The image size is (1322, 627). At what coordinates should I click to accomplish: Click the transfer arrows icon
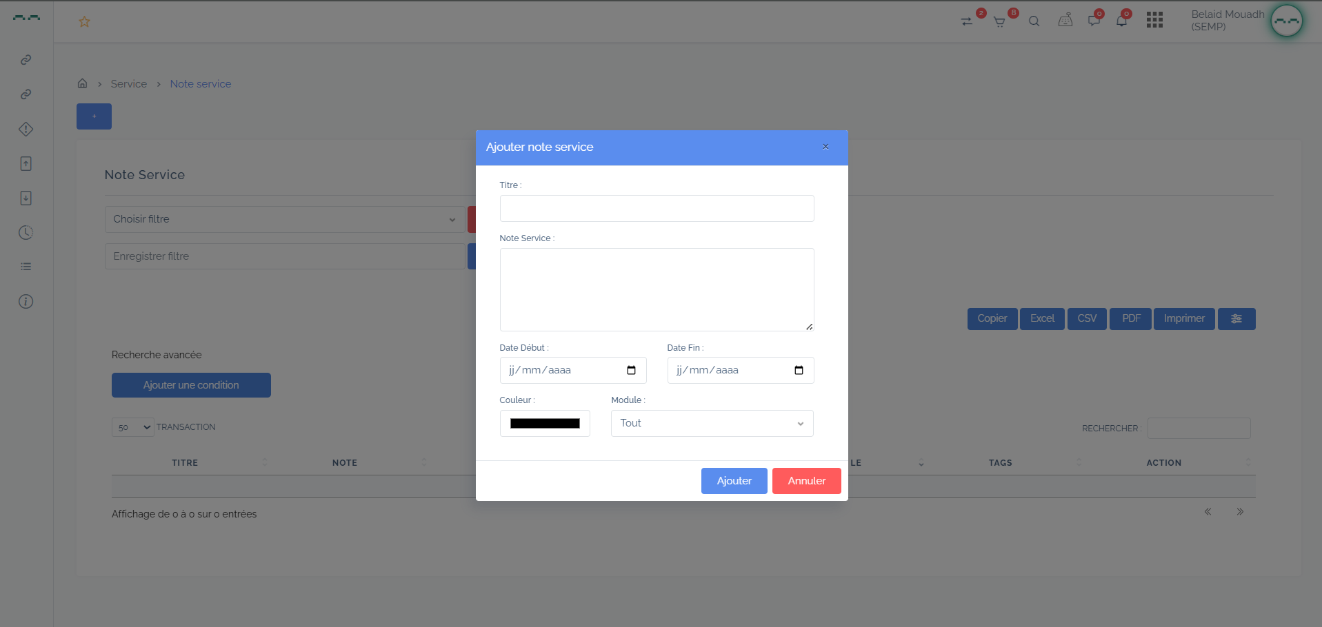pyautogui.click(x=967, y=22)
